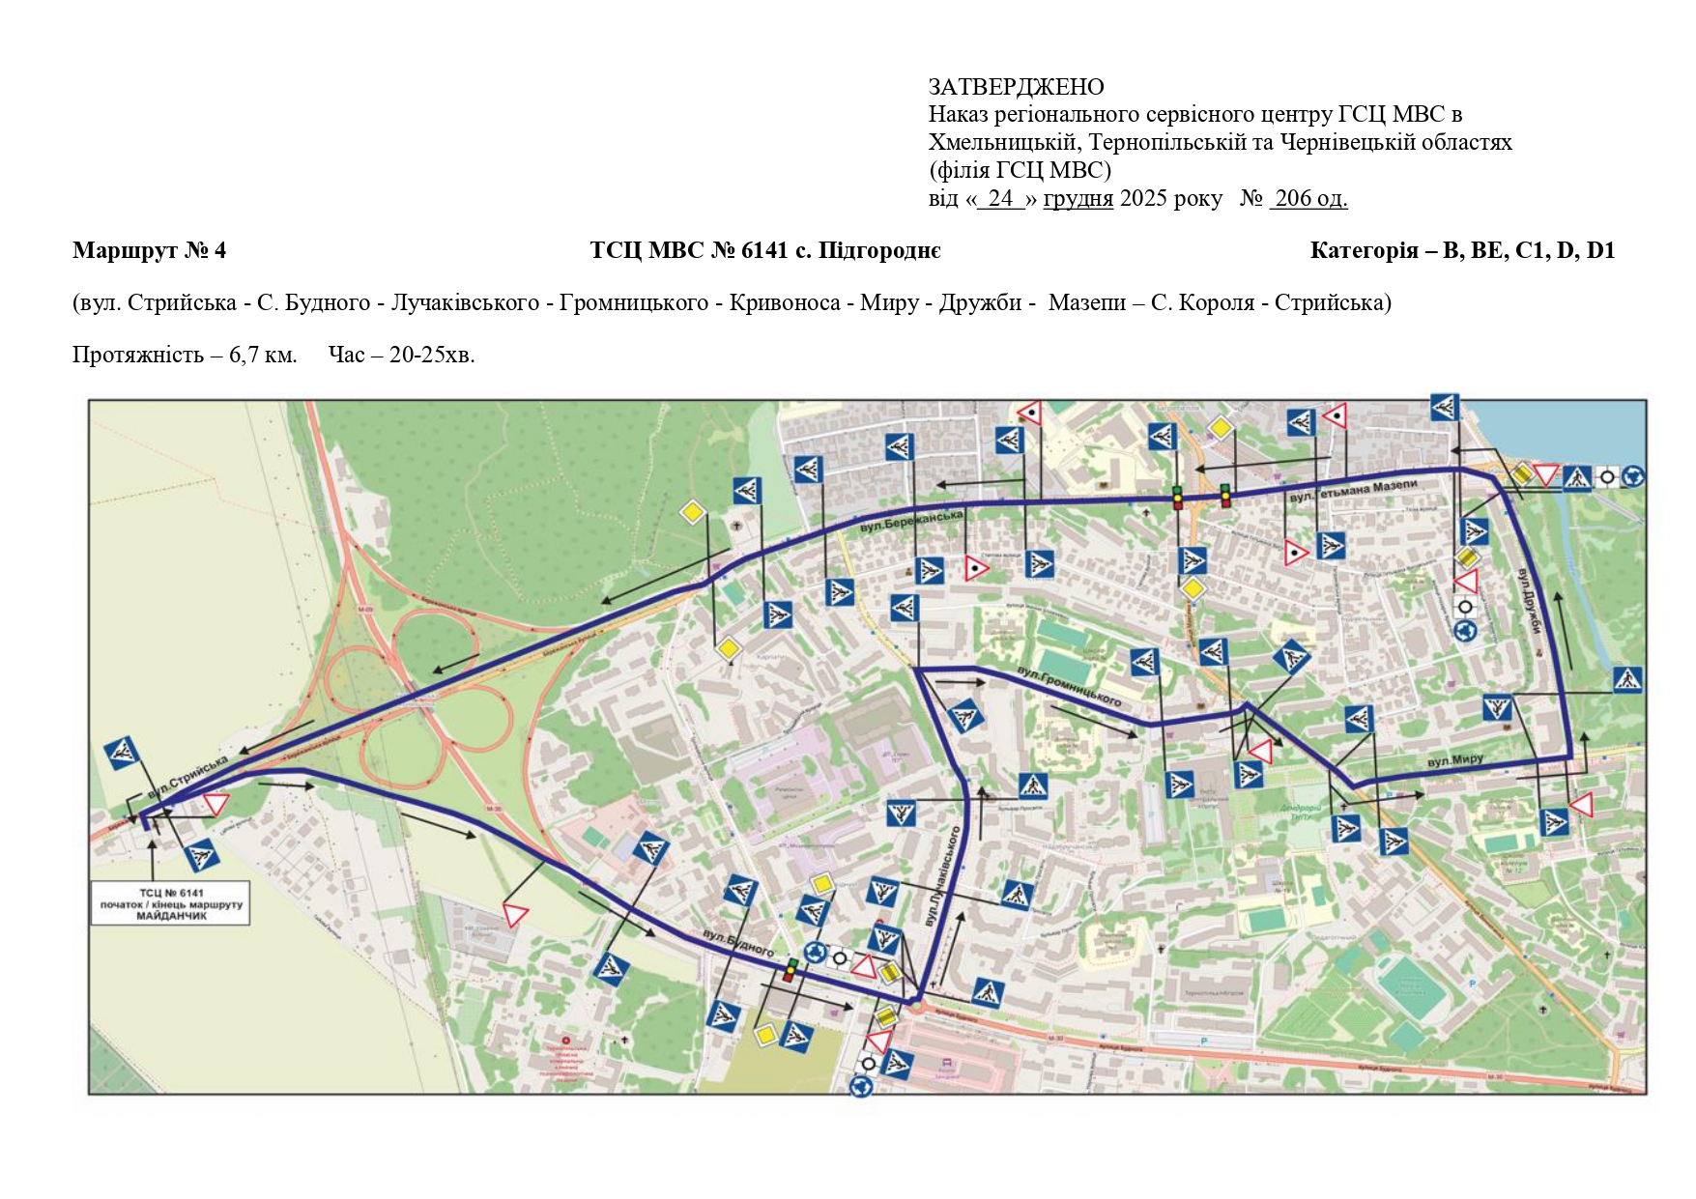Click the Протяжність – 6,7 км text
Screen dimensions: 1696x1199
pos(185,355)
